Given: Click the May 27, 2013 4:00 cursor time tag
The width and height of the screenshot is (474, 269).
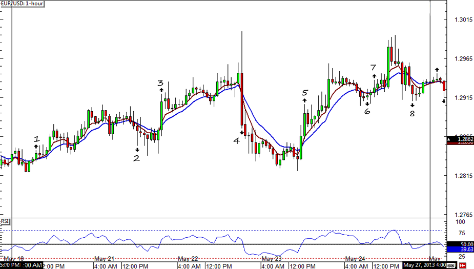Looking at the screenshot, I should (424, 265).
